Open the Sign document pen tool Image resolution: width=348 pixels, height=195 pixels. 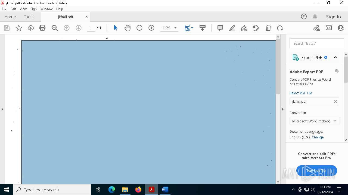coord(244,28)
